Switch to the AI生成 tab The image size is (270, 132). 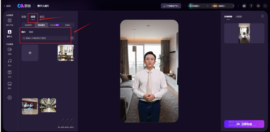54,25
